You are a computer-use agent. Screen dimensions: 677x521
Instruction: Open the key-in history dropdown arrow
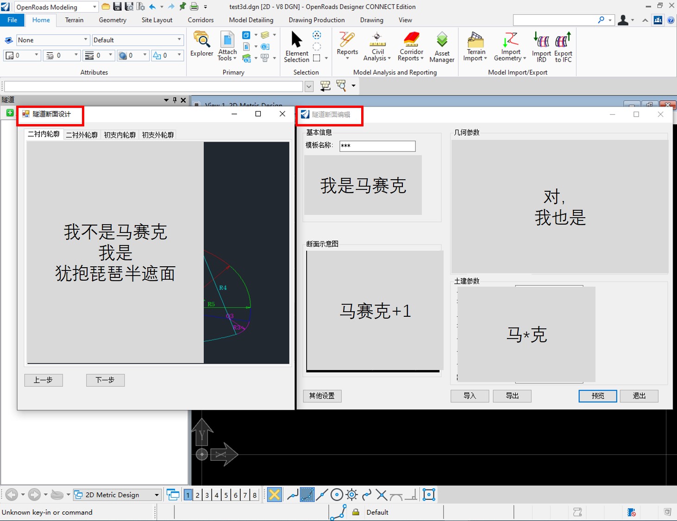[x=309, y=86]
